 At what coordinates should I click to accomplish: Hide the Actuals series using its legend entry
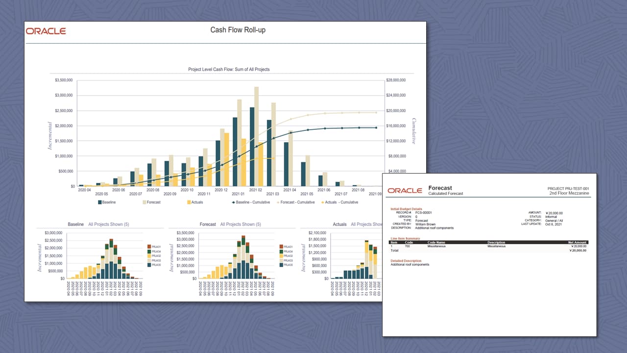195,202
